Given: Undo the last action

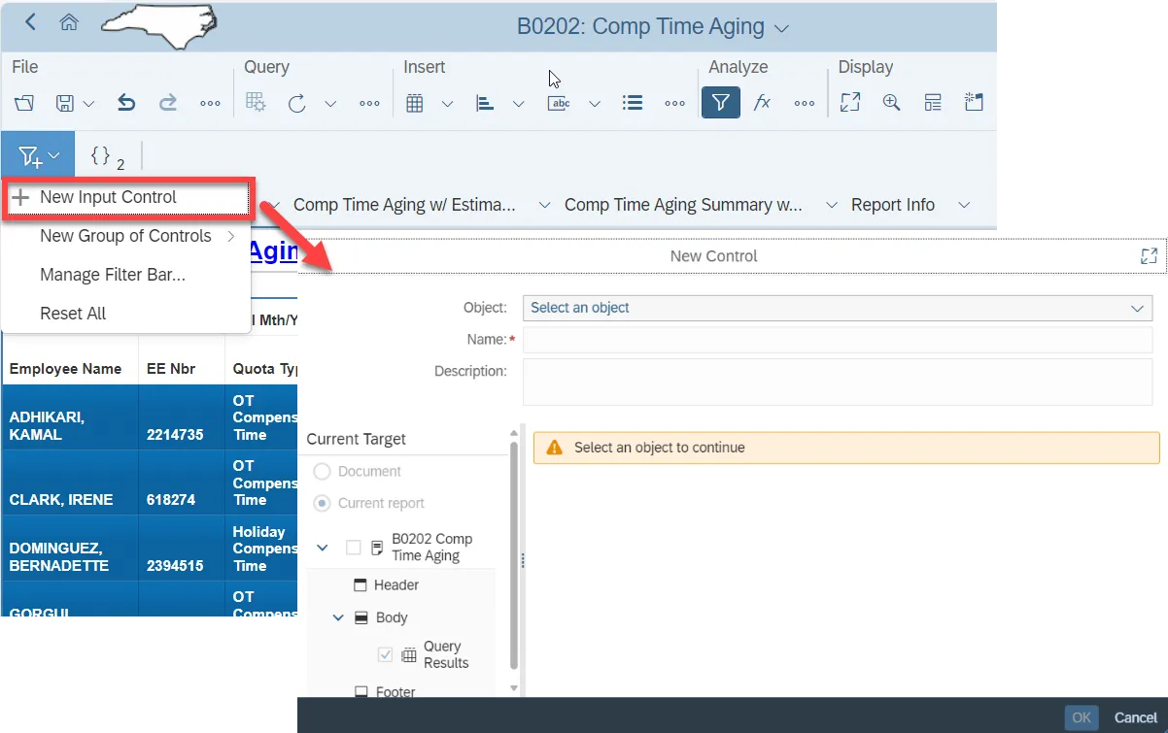Looking at the screenshot, I should tap(126, 103).
